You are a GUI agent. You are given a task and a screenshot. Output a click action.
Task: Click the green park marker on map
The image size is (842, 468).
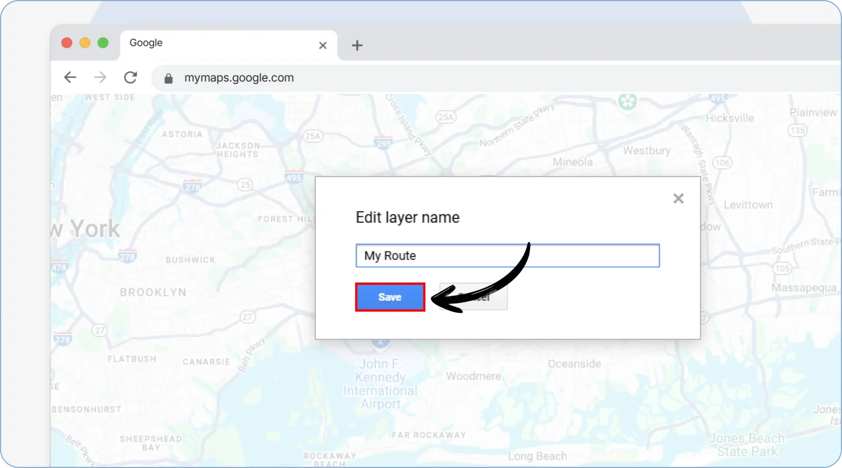[627, 102]
